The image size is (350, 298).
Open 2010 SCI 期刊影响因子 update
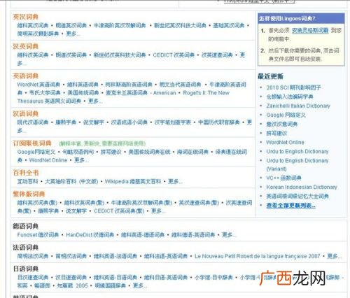294,87
